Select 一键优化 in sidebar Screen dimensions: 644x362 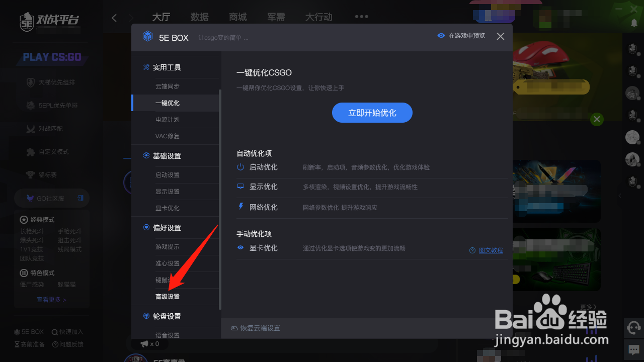click(175, 103)
